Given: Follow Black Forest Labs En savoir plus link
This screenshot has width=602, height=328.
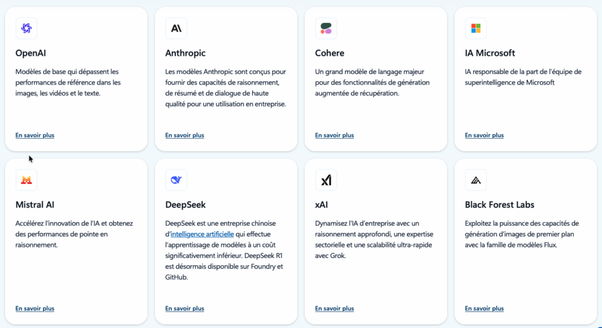Looking at the screenshot, I should pos(484,309).
